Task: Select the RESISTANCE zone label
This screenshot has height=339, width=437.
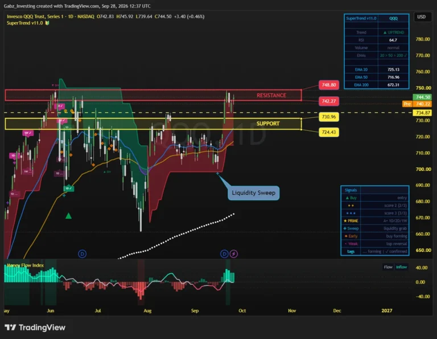Action: (x=271, y=95)
